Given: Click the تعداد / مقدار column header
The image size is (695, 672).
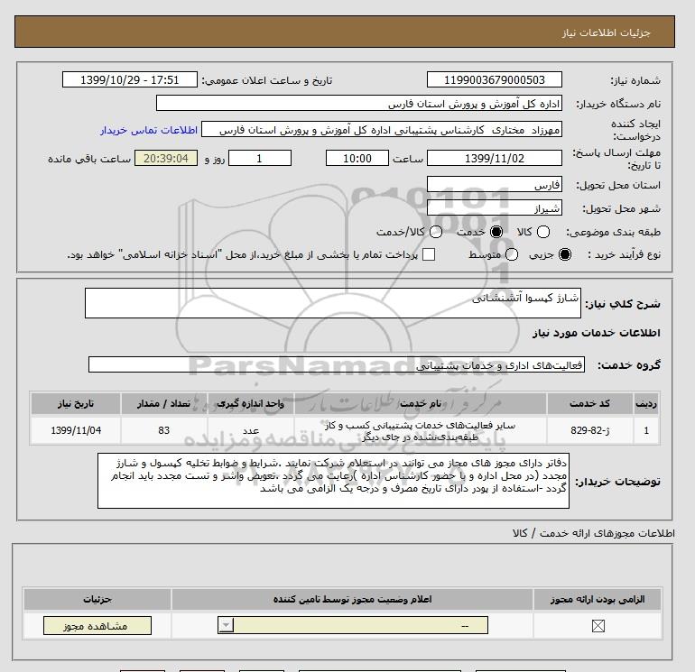Looking at the screenshot, I should point(164,403).
